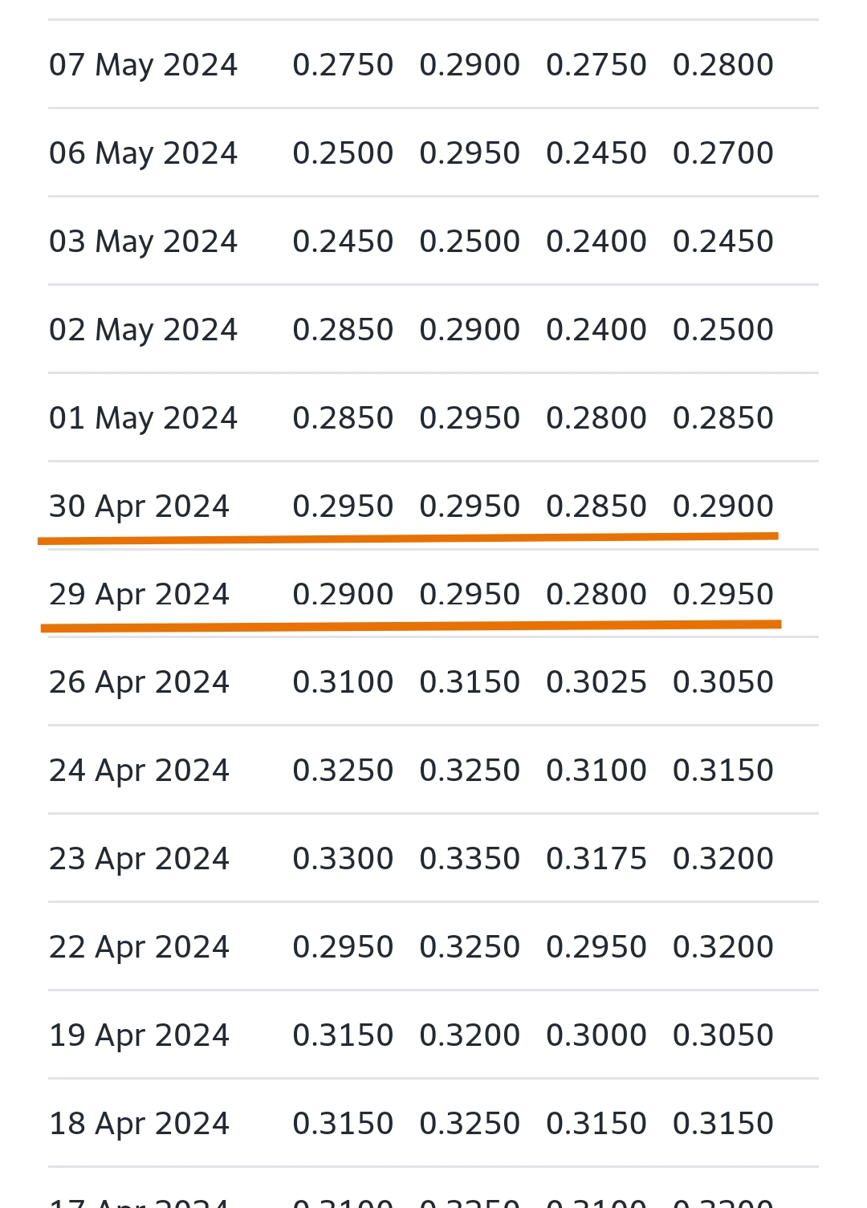The width and height of the screenshot is (867, 1208).
Task: Select the 02 May 2024 date cell
Action: 143,330
